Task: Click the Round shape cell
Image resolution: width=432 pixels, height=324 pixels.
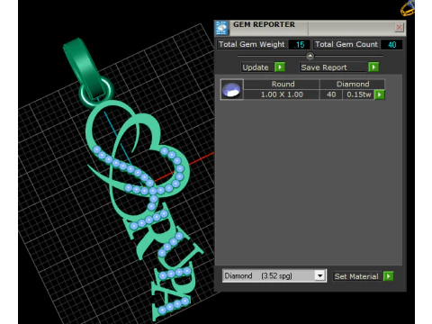Action: coord(282,84)
